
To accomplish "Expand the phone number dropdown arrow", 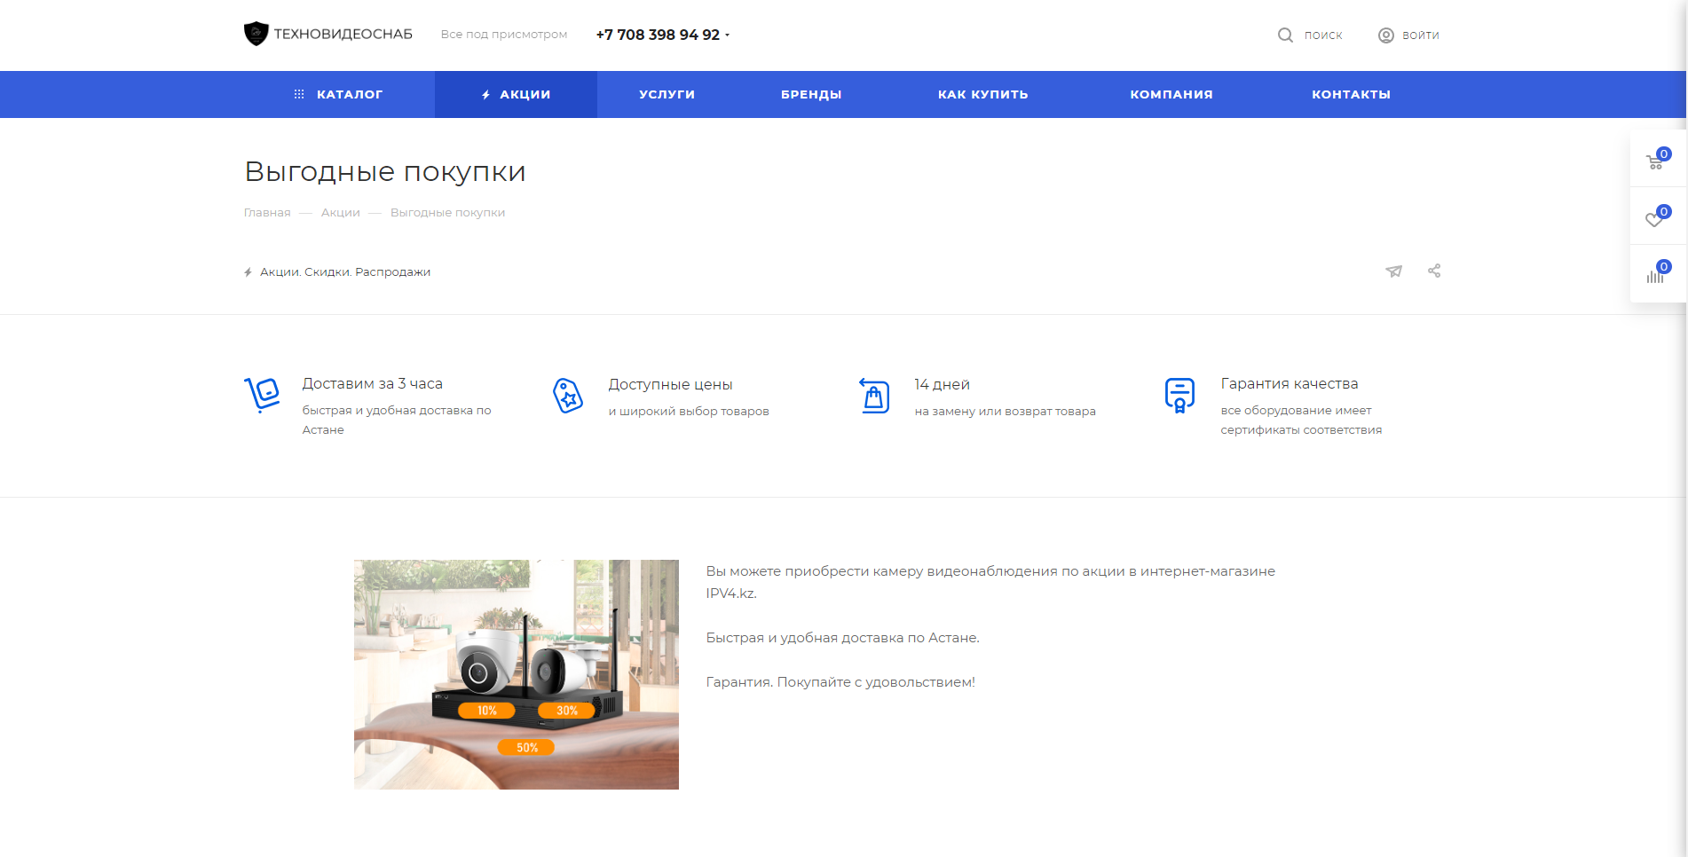I will pyautogui.click(x=727, y=35).
